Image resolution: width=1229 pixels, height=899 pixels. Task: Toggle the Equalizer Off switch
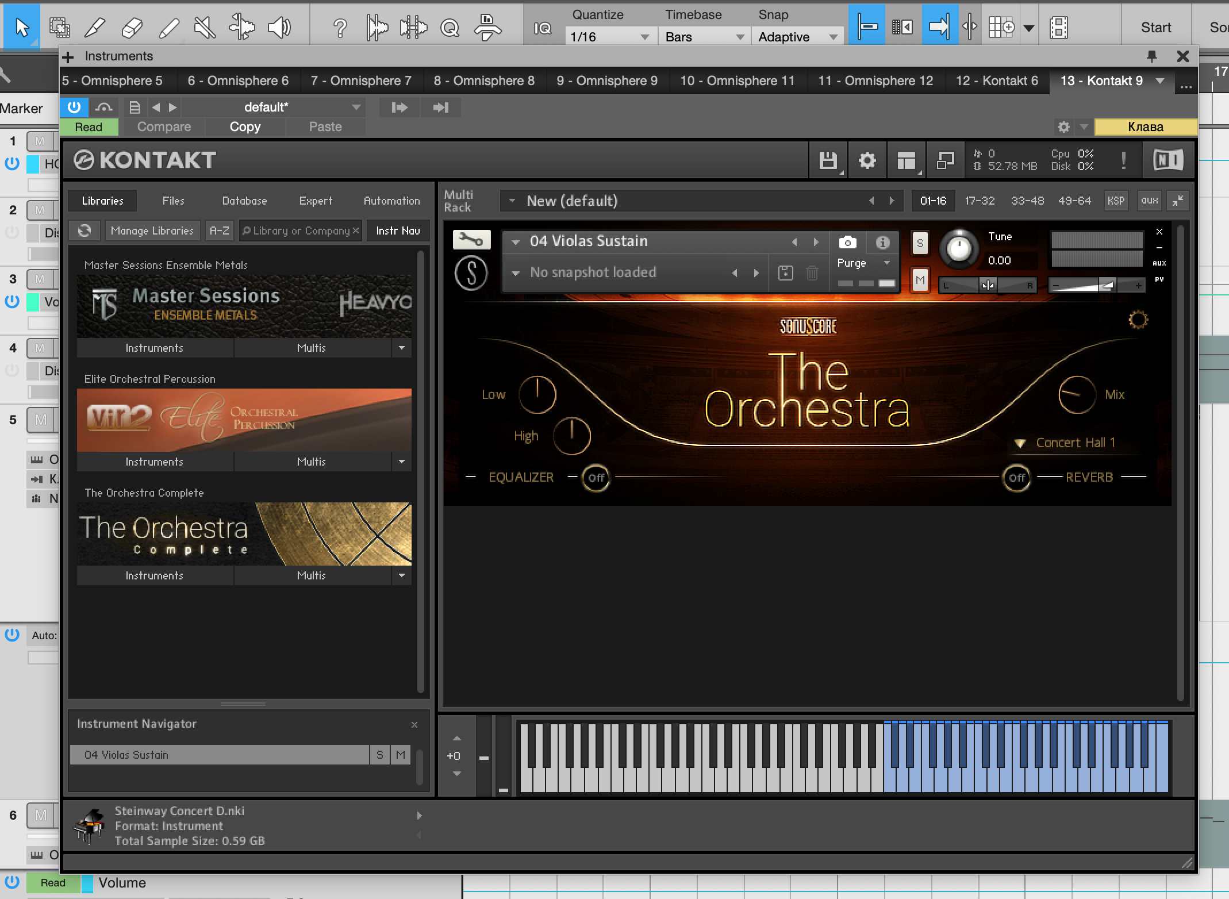pyautogui.click(x=596, y=478)
